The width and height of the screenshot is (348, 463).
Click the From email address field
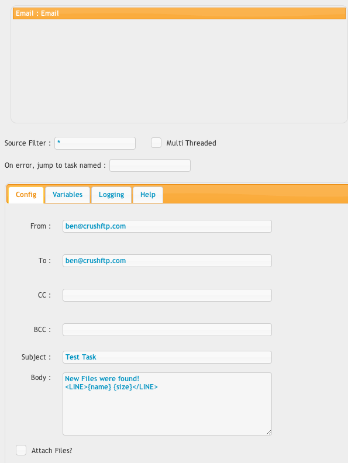[x=167, y=226]
